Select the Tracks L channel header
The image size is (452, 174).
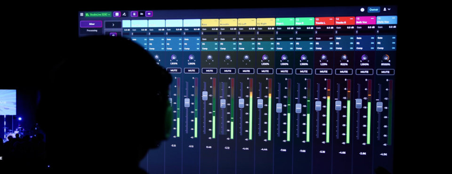[x=324, y=21]
